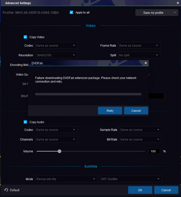Image resolution: width=181 pixels, height=197 pixels.
Task: Uncheck the Copy Audio checkbox
Action: [25, 122]
